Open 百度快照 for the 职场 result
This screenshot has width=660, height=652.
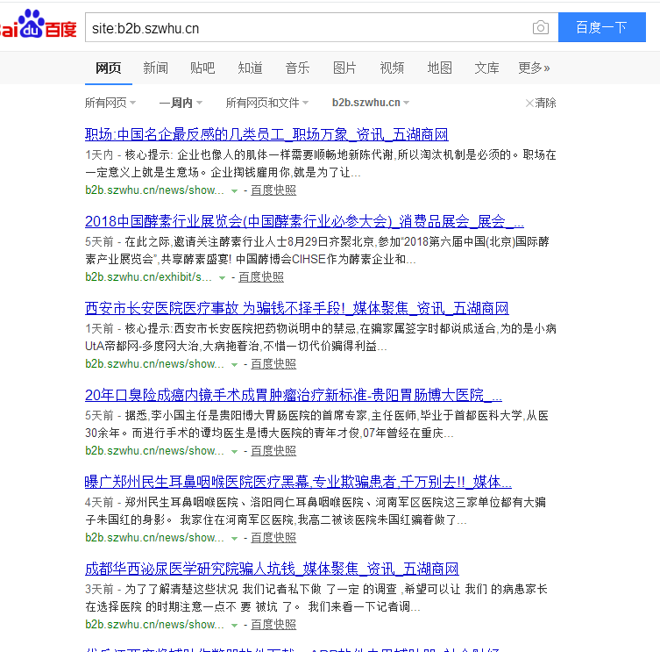coord(273,190)
